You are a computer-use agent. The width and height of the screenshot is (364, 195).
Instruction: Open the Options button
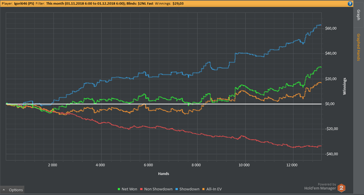pyautogui.click(x=12, y=190)
